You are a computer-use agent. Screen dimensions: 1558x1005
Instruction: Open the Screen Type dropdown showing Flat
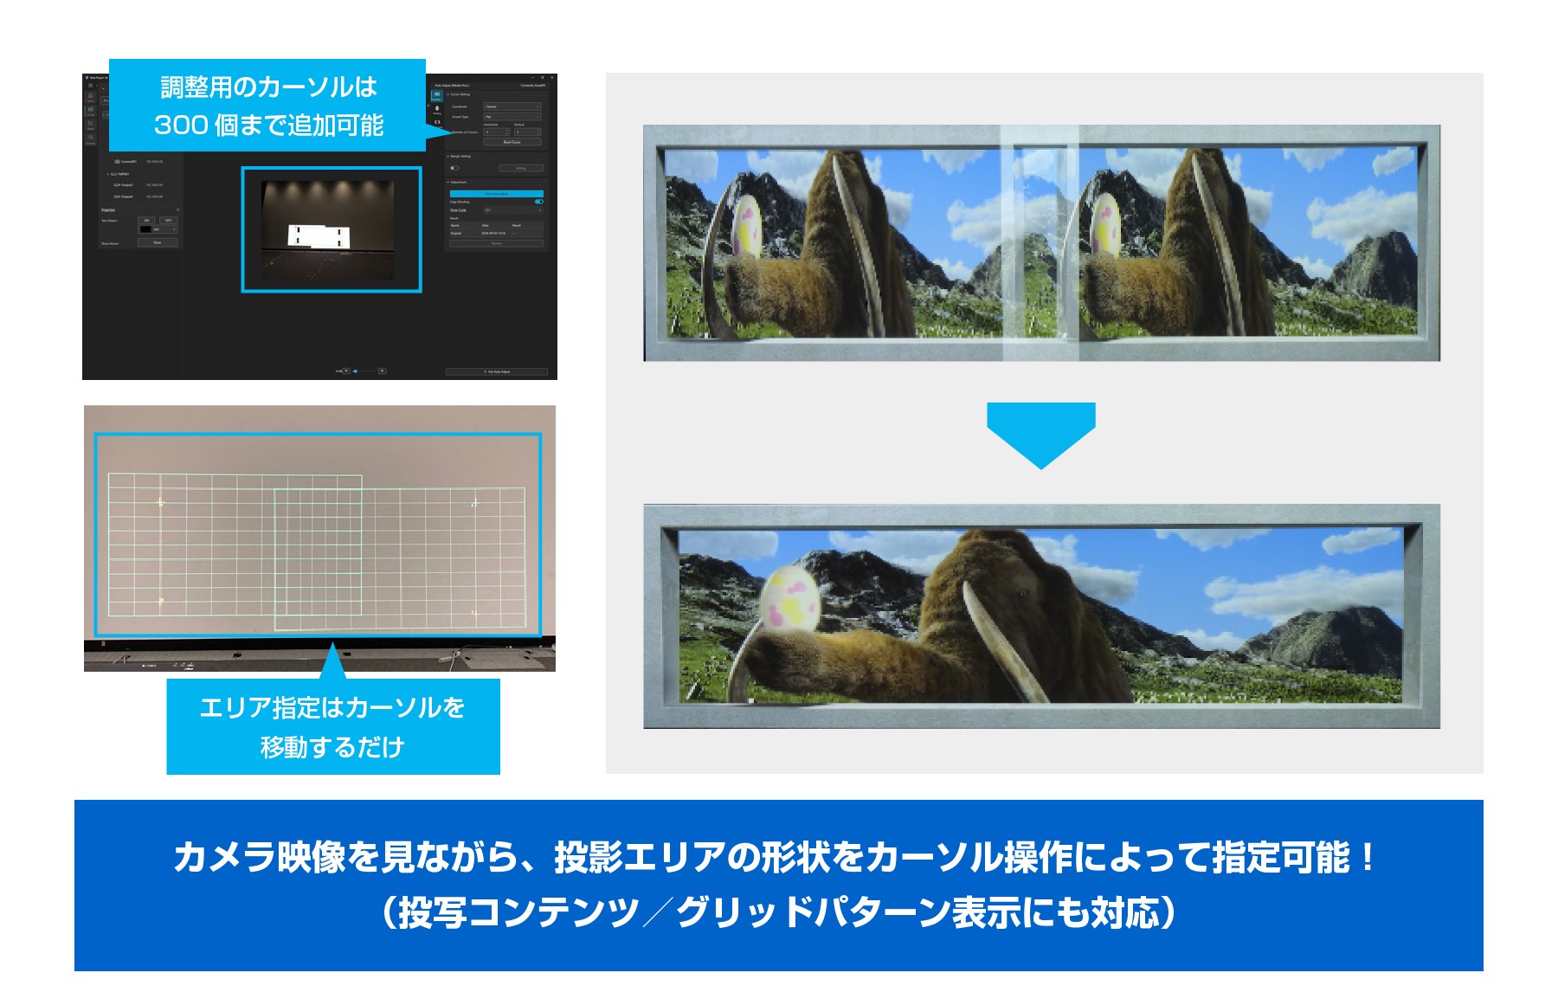(x=512, y=117)
